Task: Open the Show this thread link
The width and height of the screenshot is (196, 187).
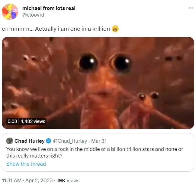Action: click(26, 164)
